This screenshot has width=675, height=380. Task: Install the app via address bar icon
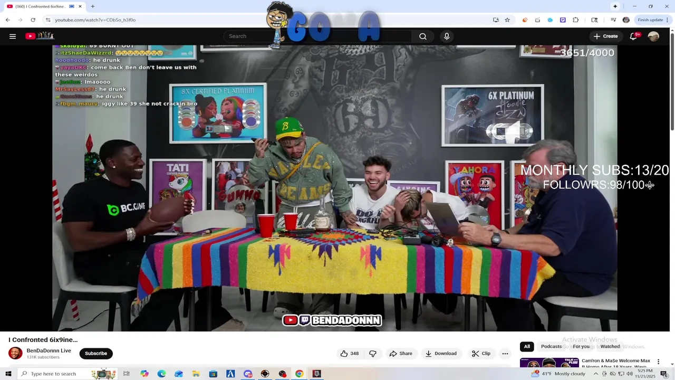click(496, 20)
